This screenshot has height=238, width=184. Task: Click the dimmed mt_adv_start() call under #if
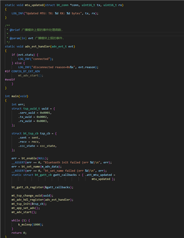[31, 75]
